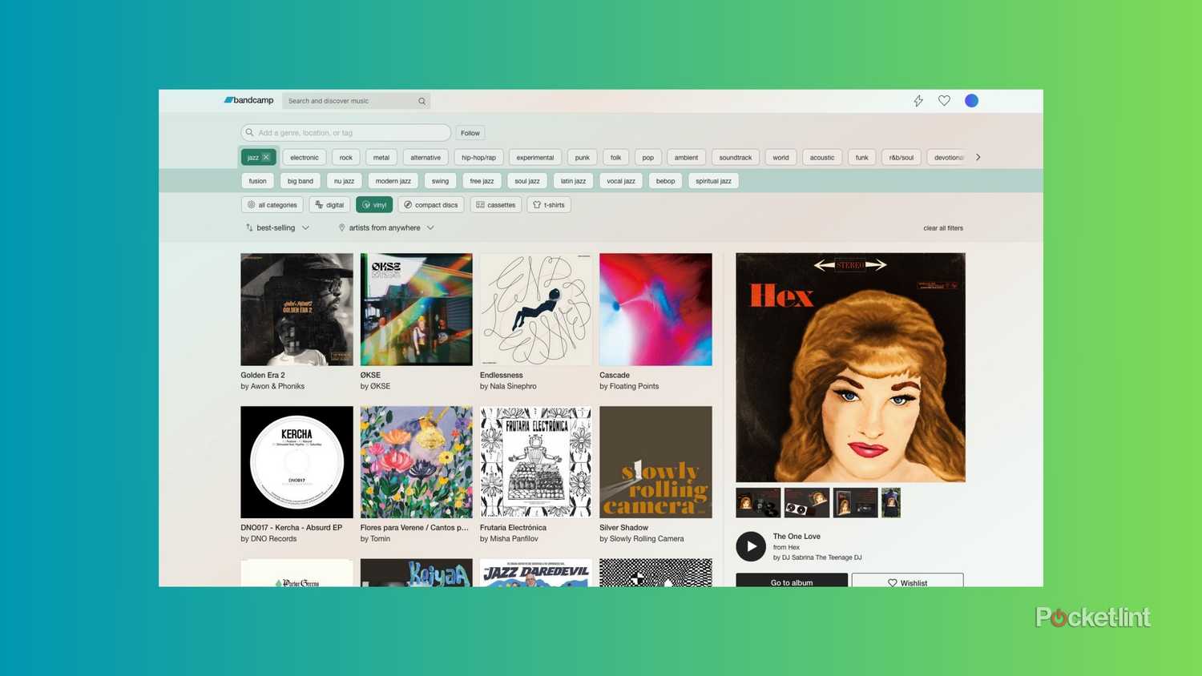The image size is (1202, 676).
Task: Select the cassettes format filter
Action: (496, 204)
